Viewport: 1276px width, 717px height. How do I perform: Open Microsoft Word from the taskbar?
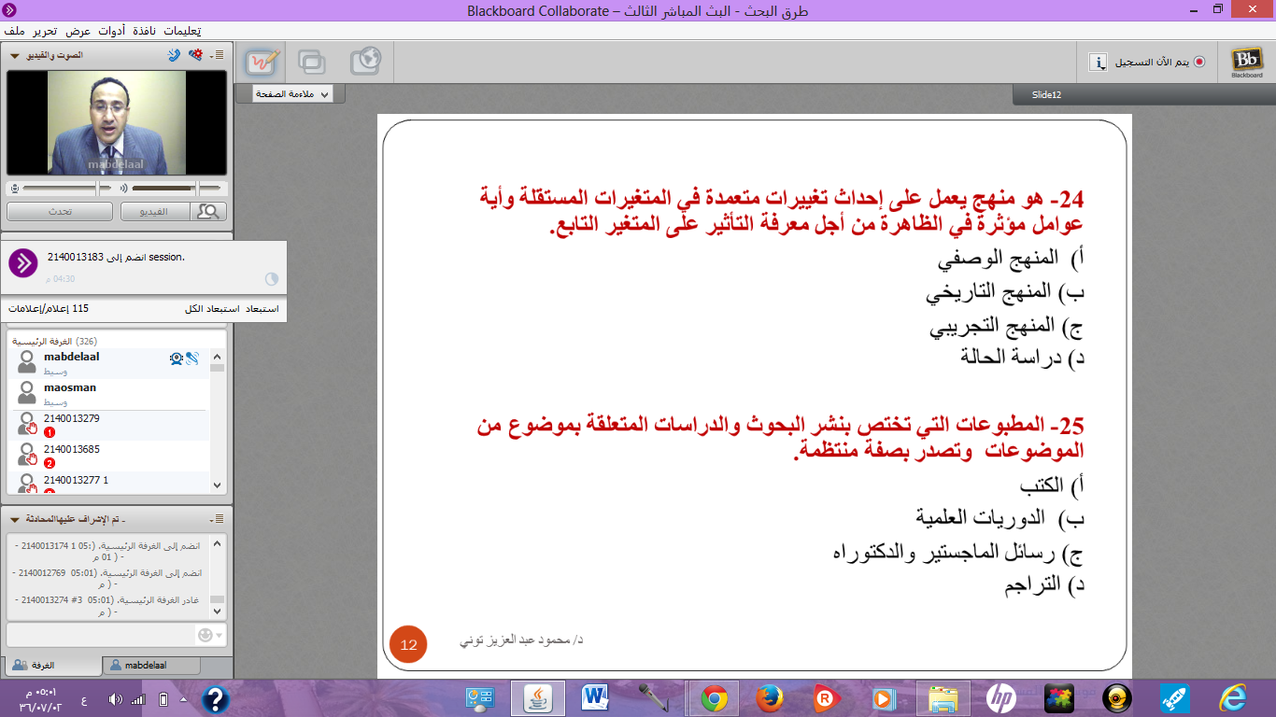[x=594, y=698]
